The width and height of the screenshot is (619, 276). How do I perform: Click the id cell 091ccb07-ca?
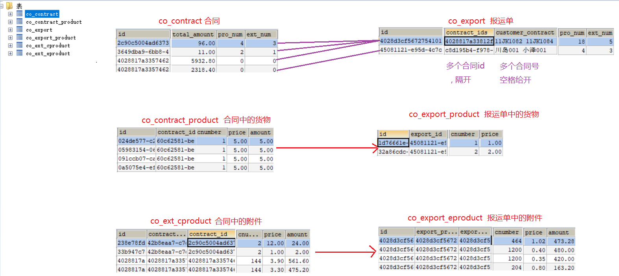click(137, 159)
